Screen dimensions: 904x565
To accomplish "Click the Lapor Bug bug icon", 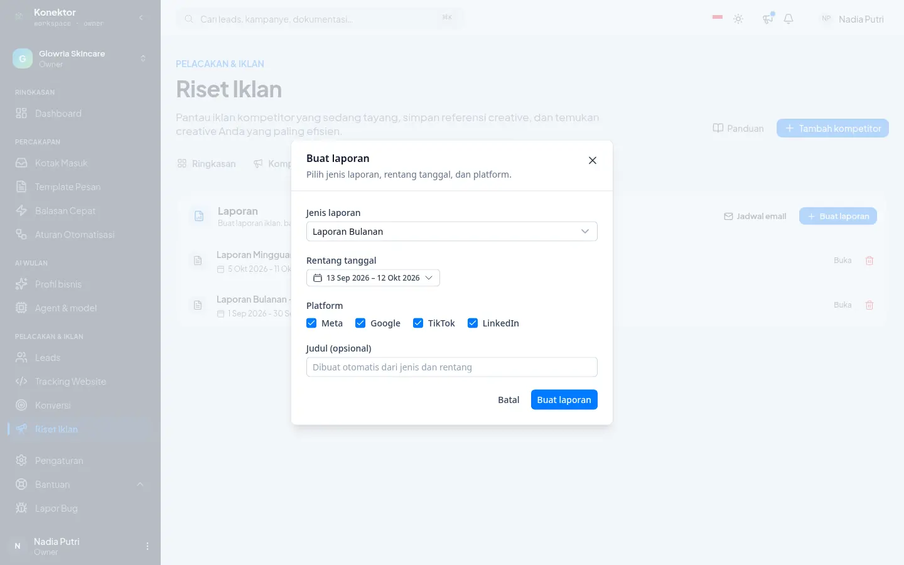I will coord(21,508).
